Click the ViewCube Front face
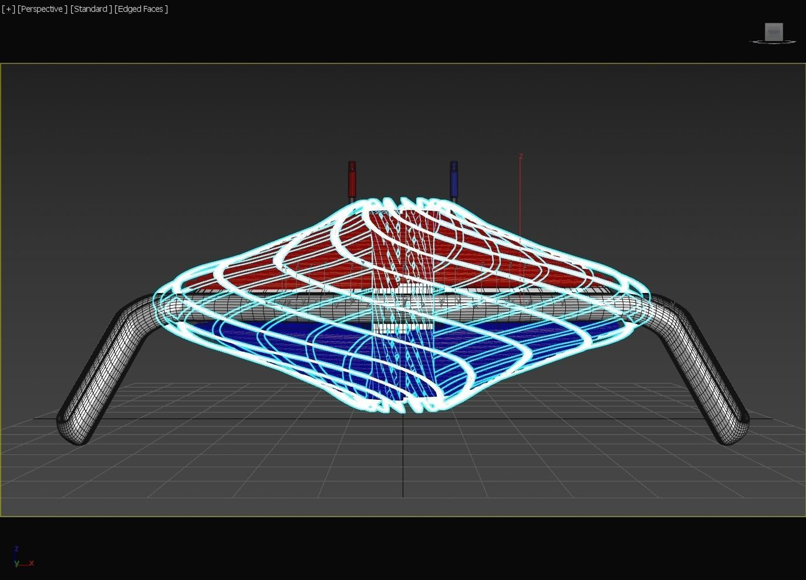The width and height of the screenshot is (806, 580). [x=774, y=32]
